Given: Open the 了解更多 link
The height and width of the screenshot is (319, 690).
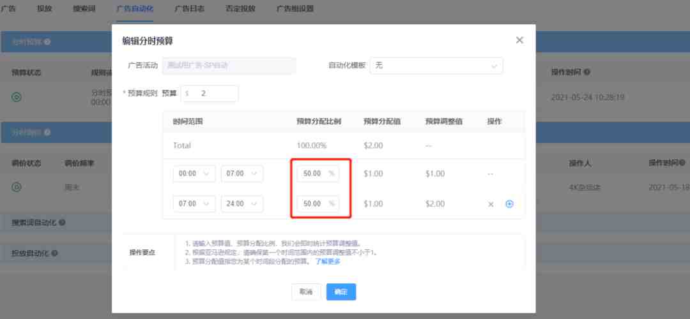Looking at the screenshot, I should click(x=328, y=262).
